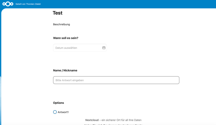Focus the Name / Nickname answer field
The width and height of the screenshot is (216, 125).
[116, 80]
